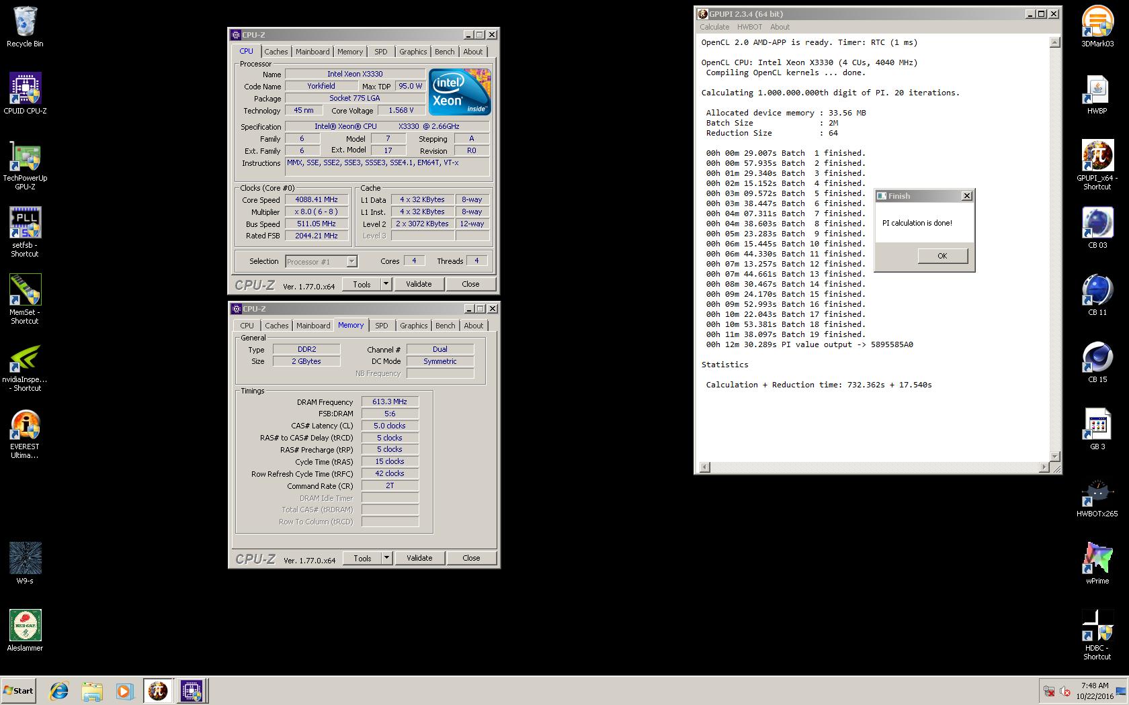Image resolution: width=1129 pixels, height=705 pixels.
Task: Open Graphics tab in top CPU-Z window
Action: click(x=413, y=52)
